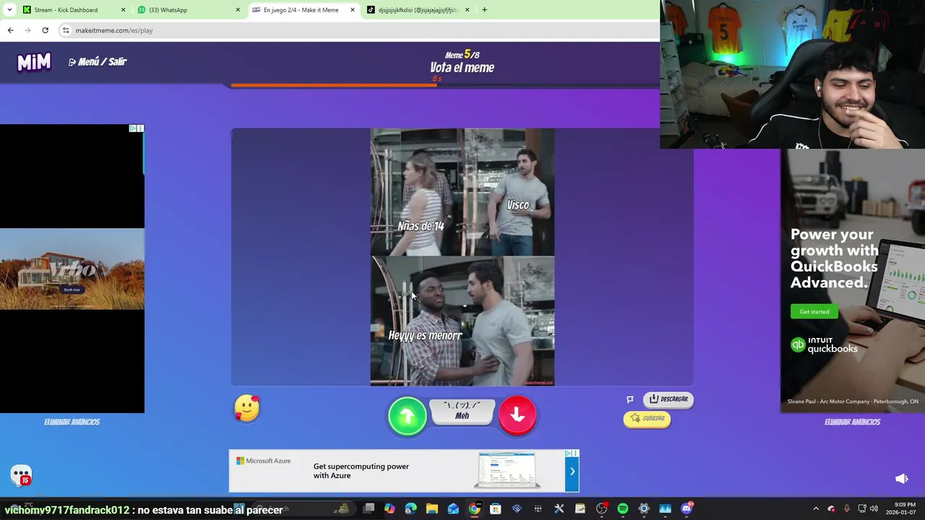Open Spotify from taskbar

622,509
